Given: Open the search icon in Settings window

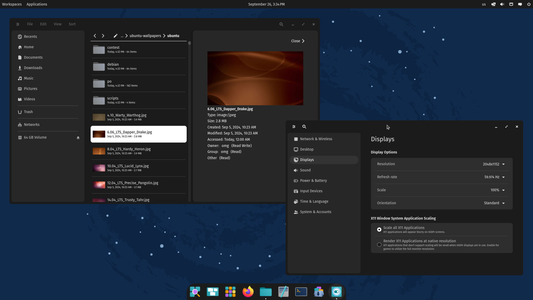Looking at the screenshot, I should (x=304, y=127).
